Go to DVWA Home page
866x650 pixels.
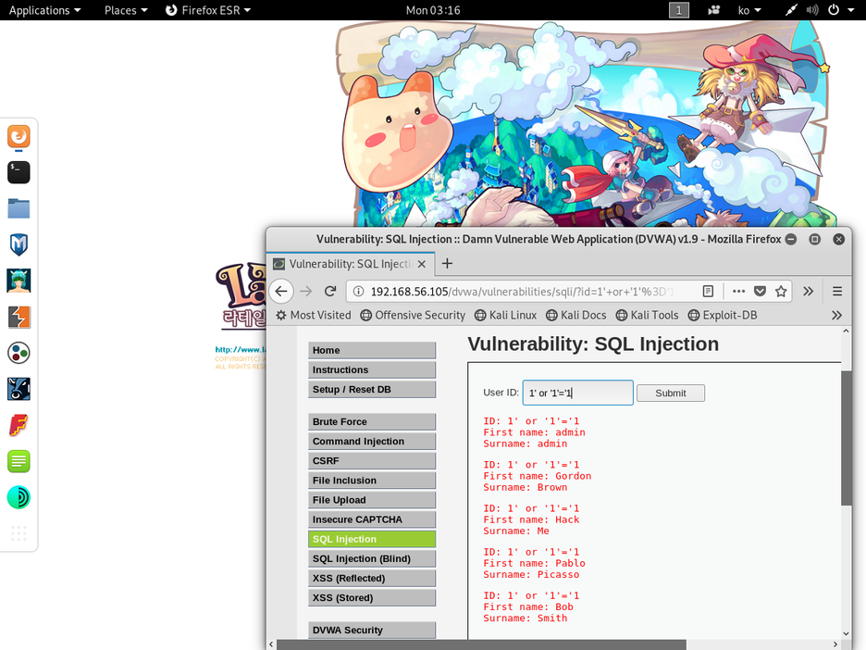click(372, 350)
